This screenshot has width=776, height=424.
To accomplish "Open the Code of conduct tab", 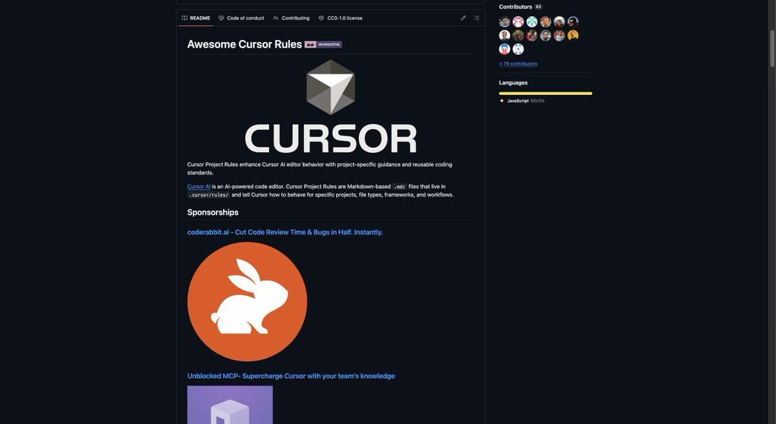I will [241, 18].
